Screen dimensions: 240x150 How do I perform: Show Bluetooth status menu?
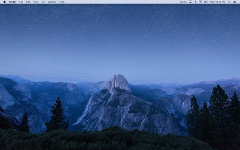point(196,2)
